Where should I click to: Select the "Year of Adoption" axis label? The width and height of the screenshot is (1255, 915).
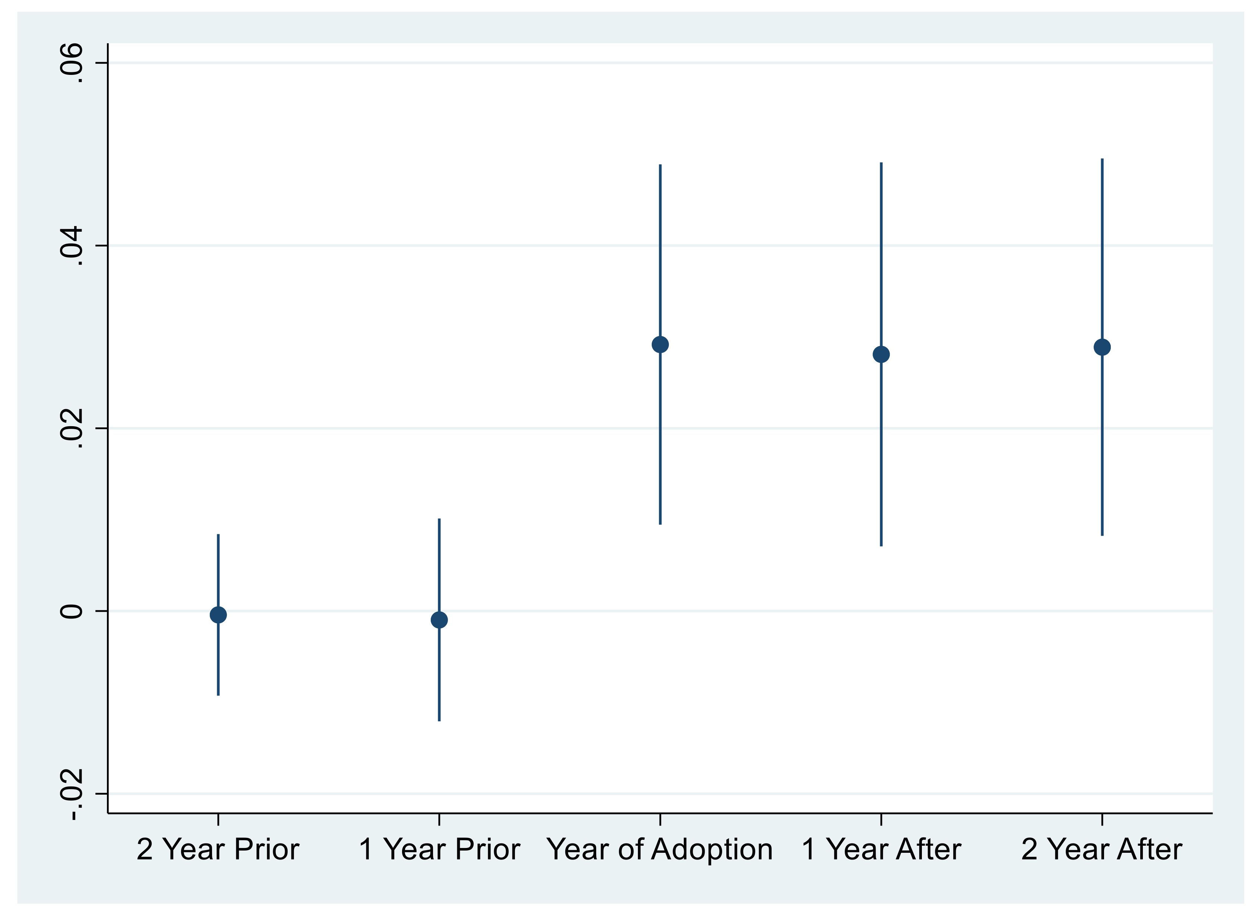tap(660, 850)
